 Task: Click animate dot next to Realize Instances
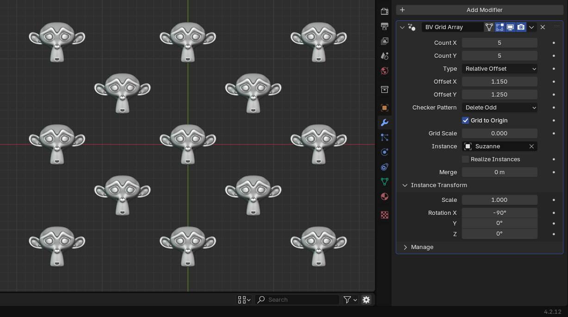[554, 159]
